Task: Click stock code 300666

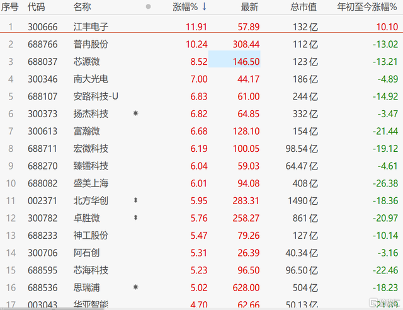Action: (x=43, y=27)
